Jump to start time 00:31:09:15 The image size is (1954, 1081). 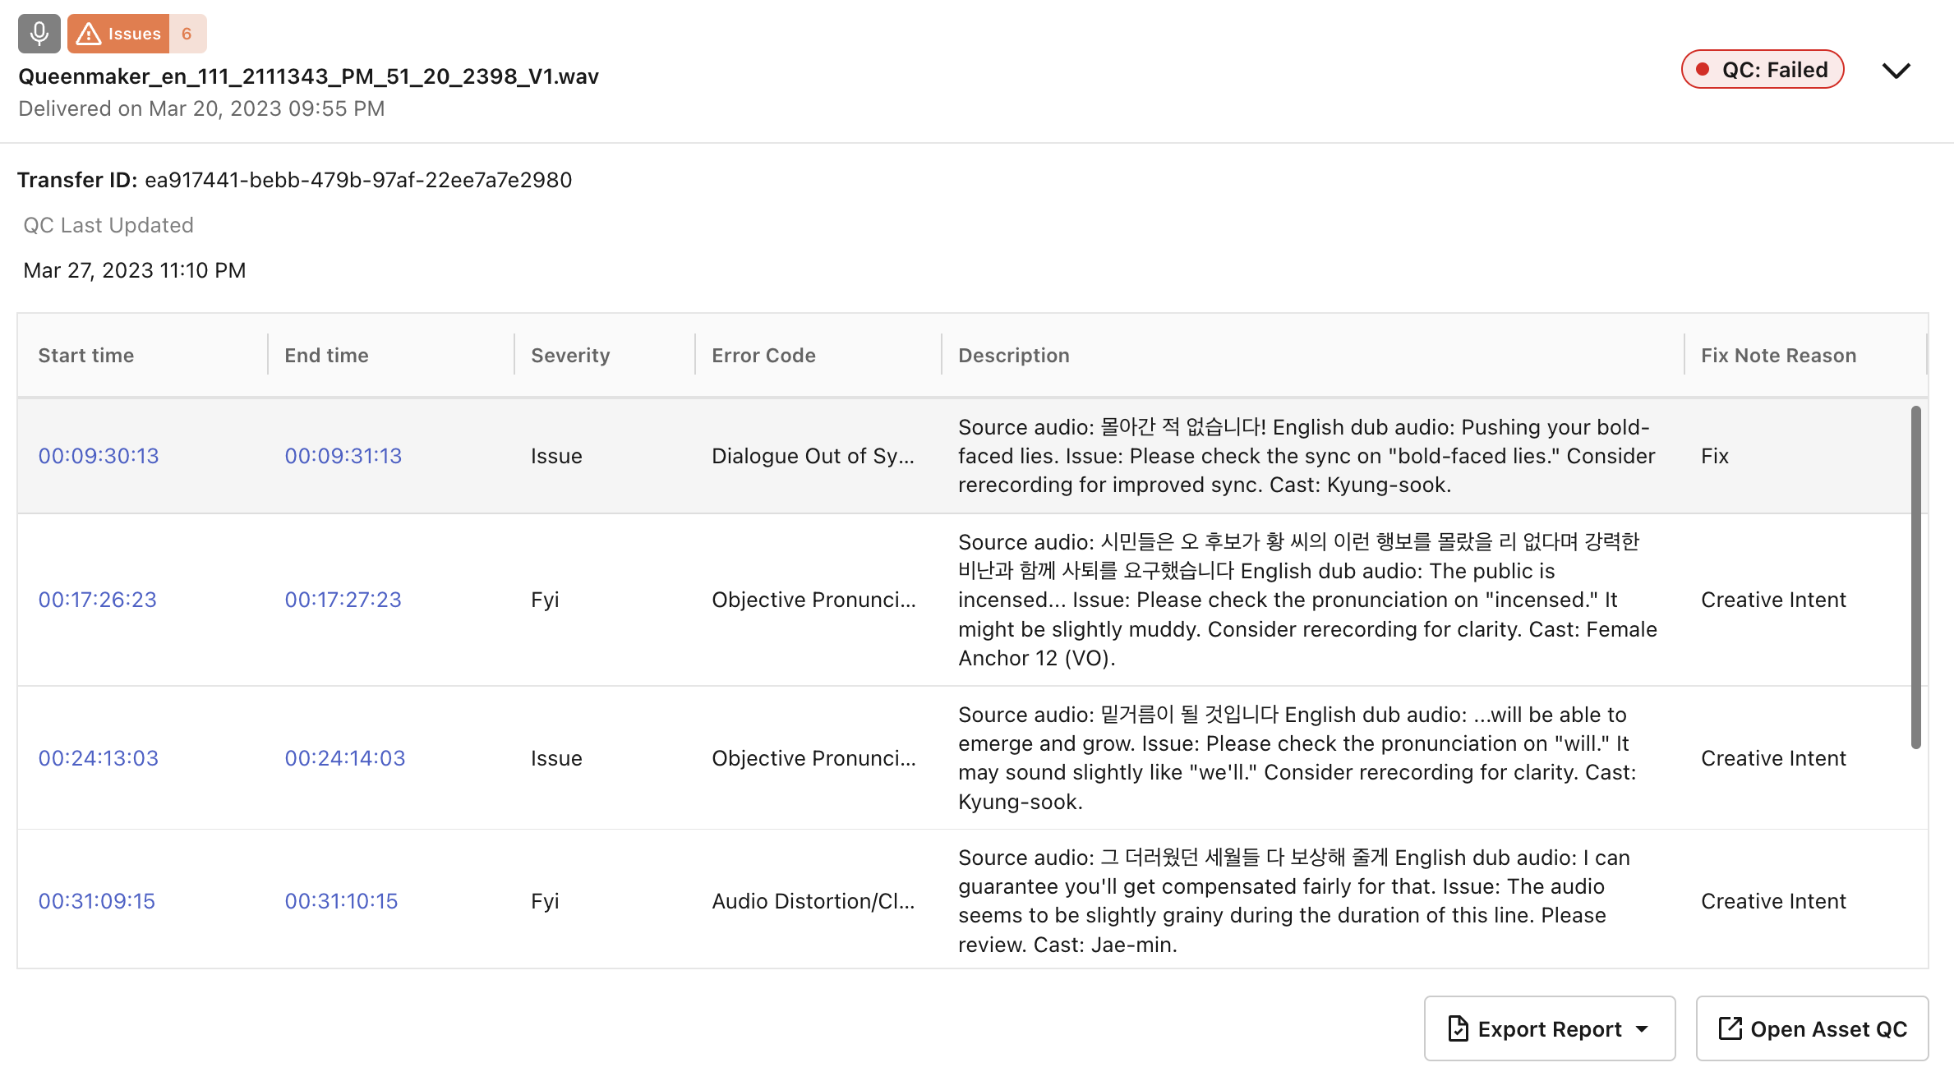(x=97, y=901)
